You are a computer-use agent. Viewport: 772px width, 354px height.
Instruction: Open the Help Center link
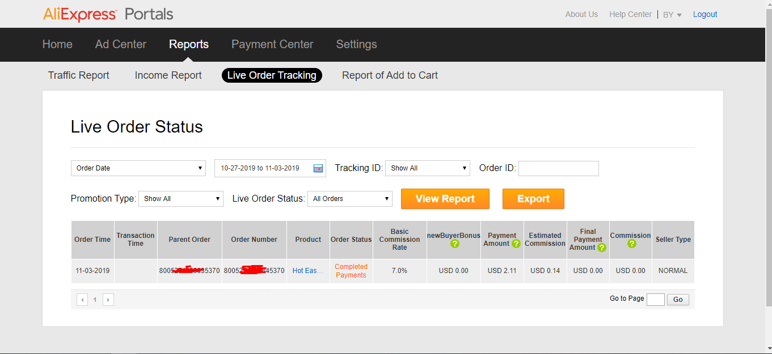(630, 14)
